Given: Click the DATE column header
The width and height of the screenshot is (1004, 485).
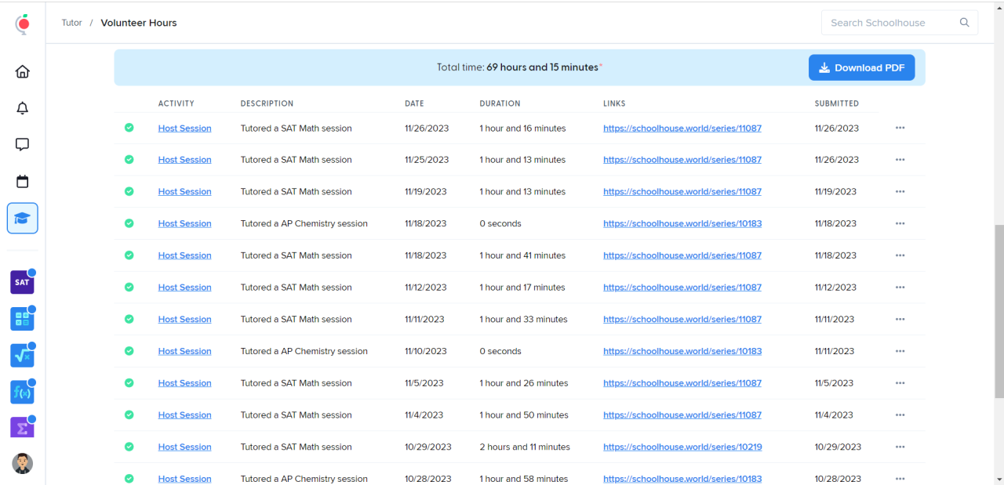Looking at the screenshot, I should tap(414, 103).
